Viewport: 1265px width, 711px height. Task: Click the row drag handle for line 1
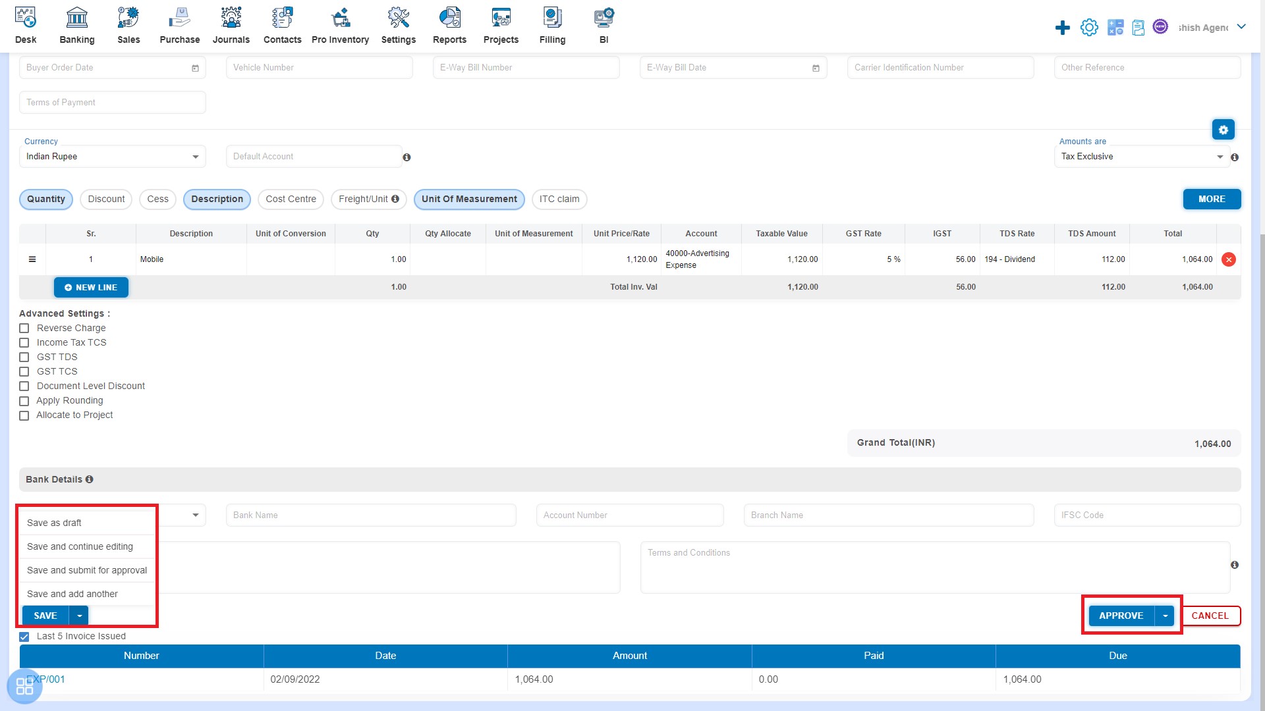click(32, 259)
